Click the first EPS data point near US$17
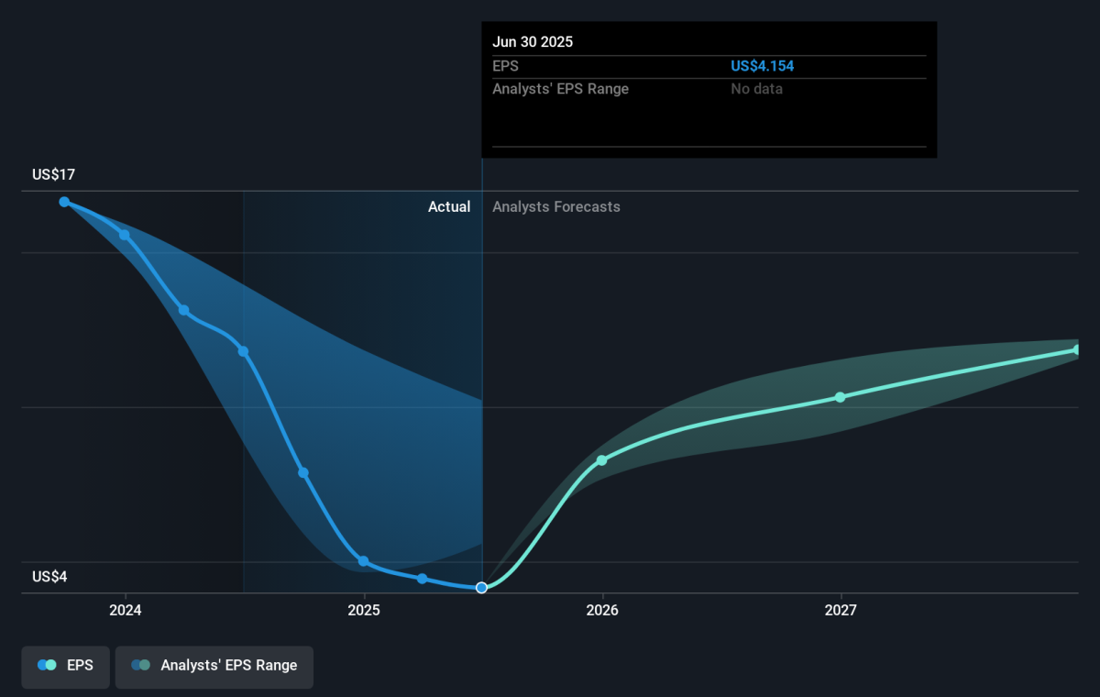This screenshot has width=1100, height=697. pos(64,202)
